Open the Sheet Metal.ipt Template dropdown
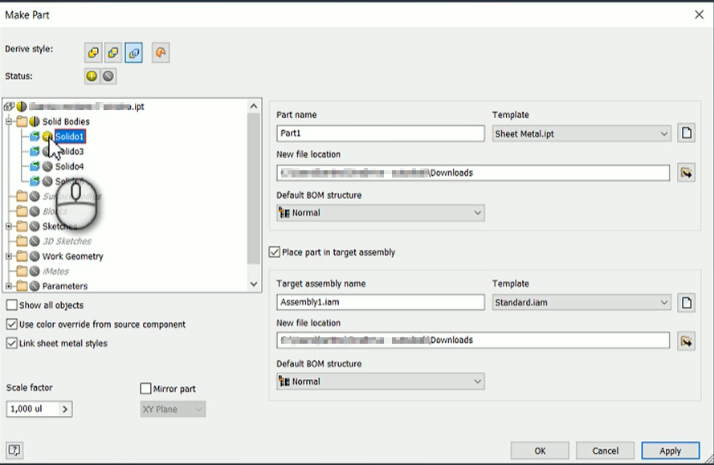Viewport: 714px width, 465px height. click(665, 133)
